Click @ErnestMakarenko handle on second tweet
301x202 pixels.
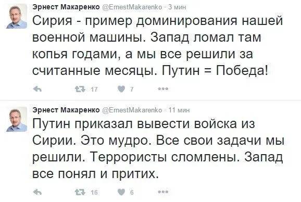132,110
